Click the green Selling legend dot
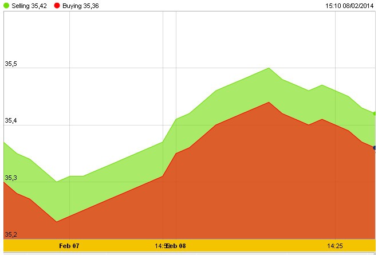 click(7, 5)
